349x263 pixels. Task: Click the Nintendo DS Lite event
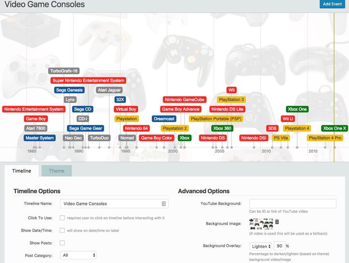(227, 109)
